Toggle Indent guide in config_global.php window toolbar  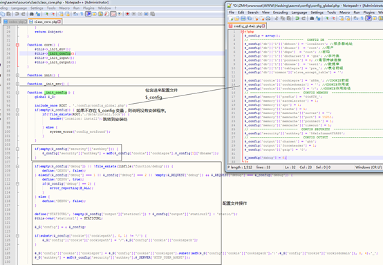[368, 18]
